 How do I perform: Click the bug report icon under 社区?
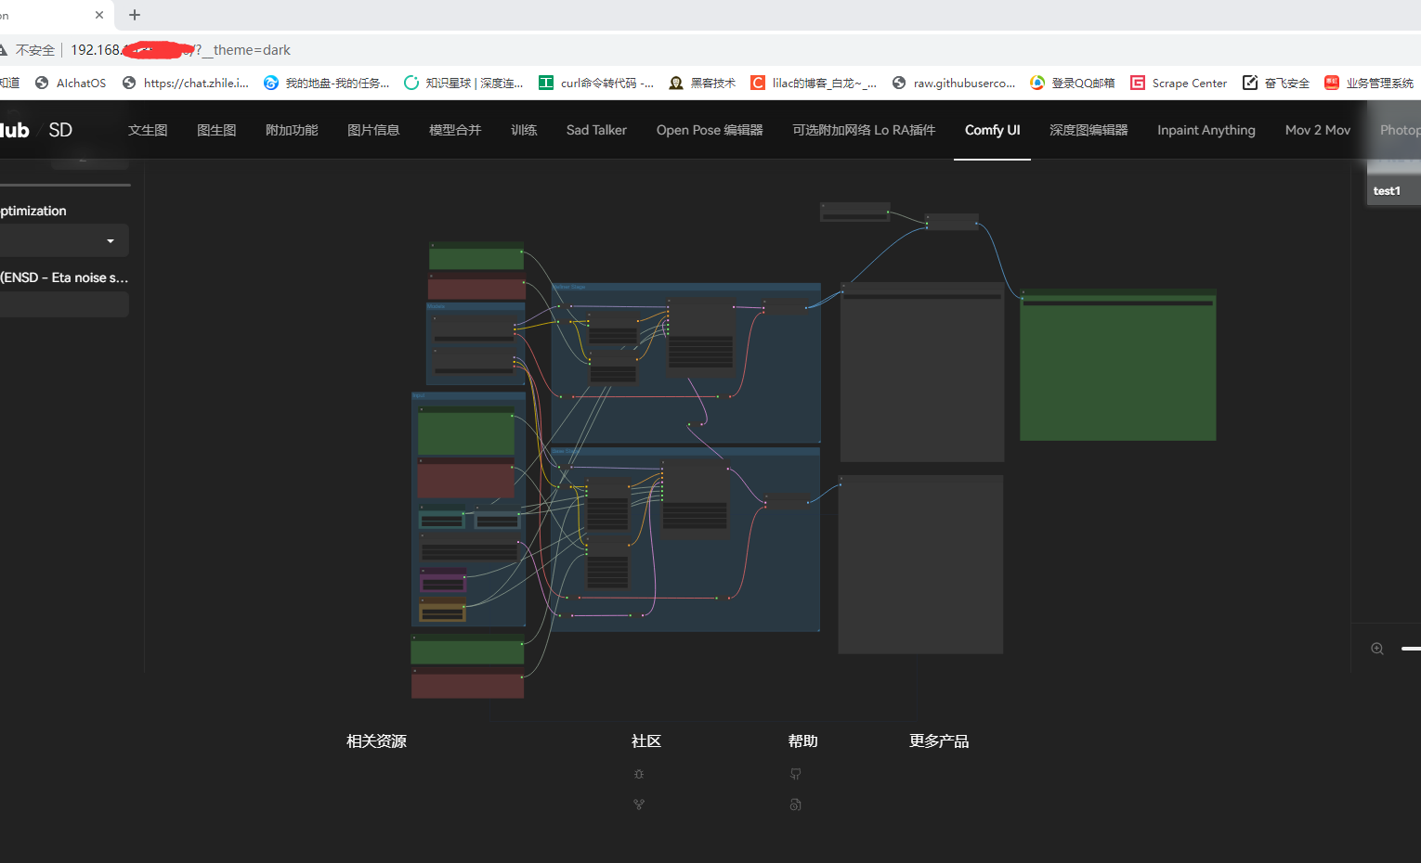(638, 773)
